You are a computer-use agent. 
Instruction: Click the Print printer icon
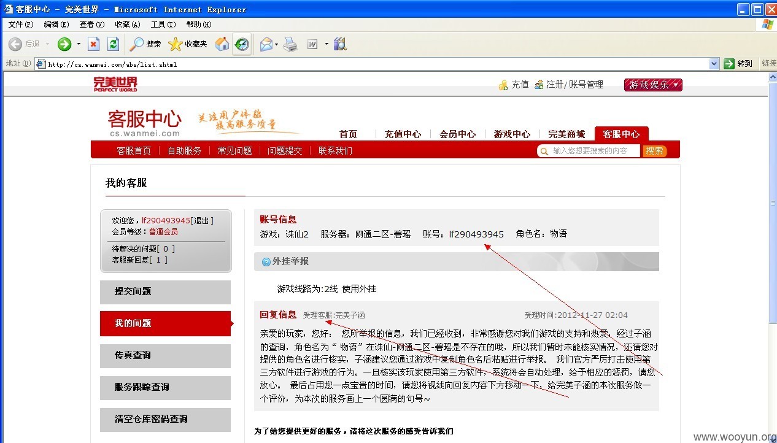tap(291, 44)
